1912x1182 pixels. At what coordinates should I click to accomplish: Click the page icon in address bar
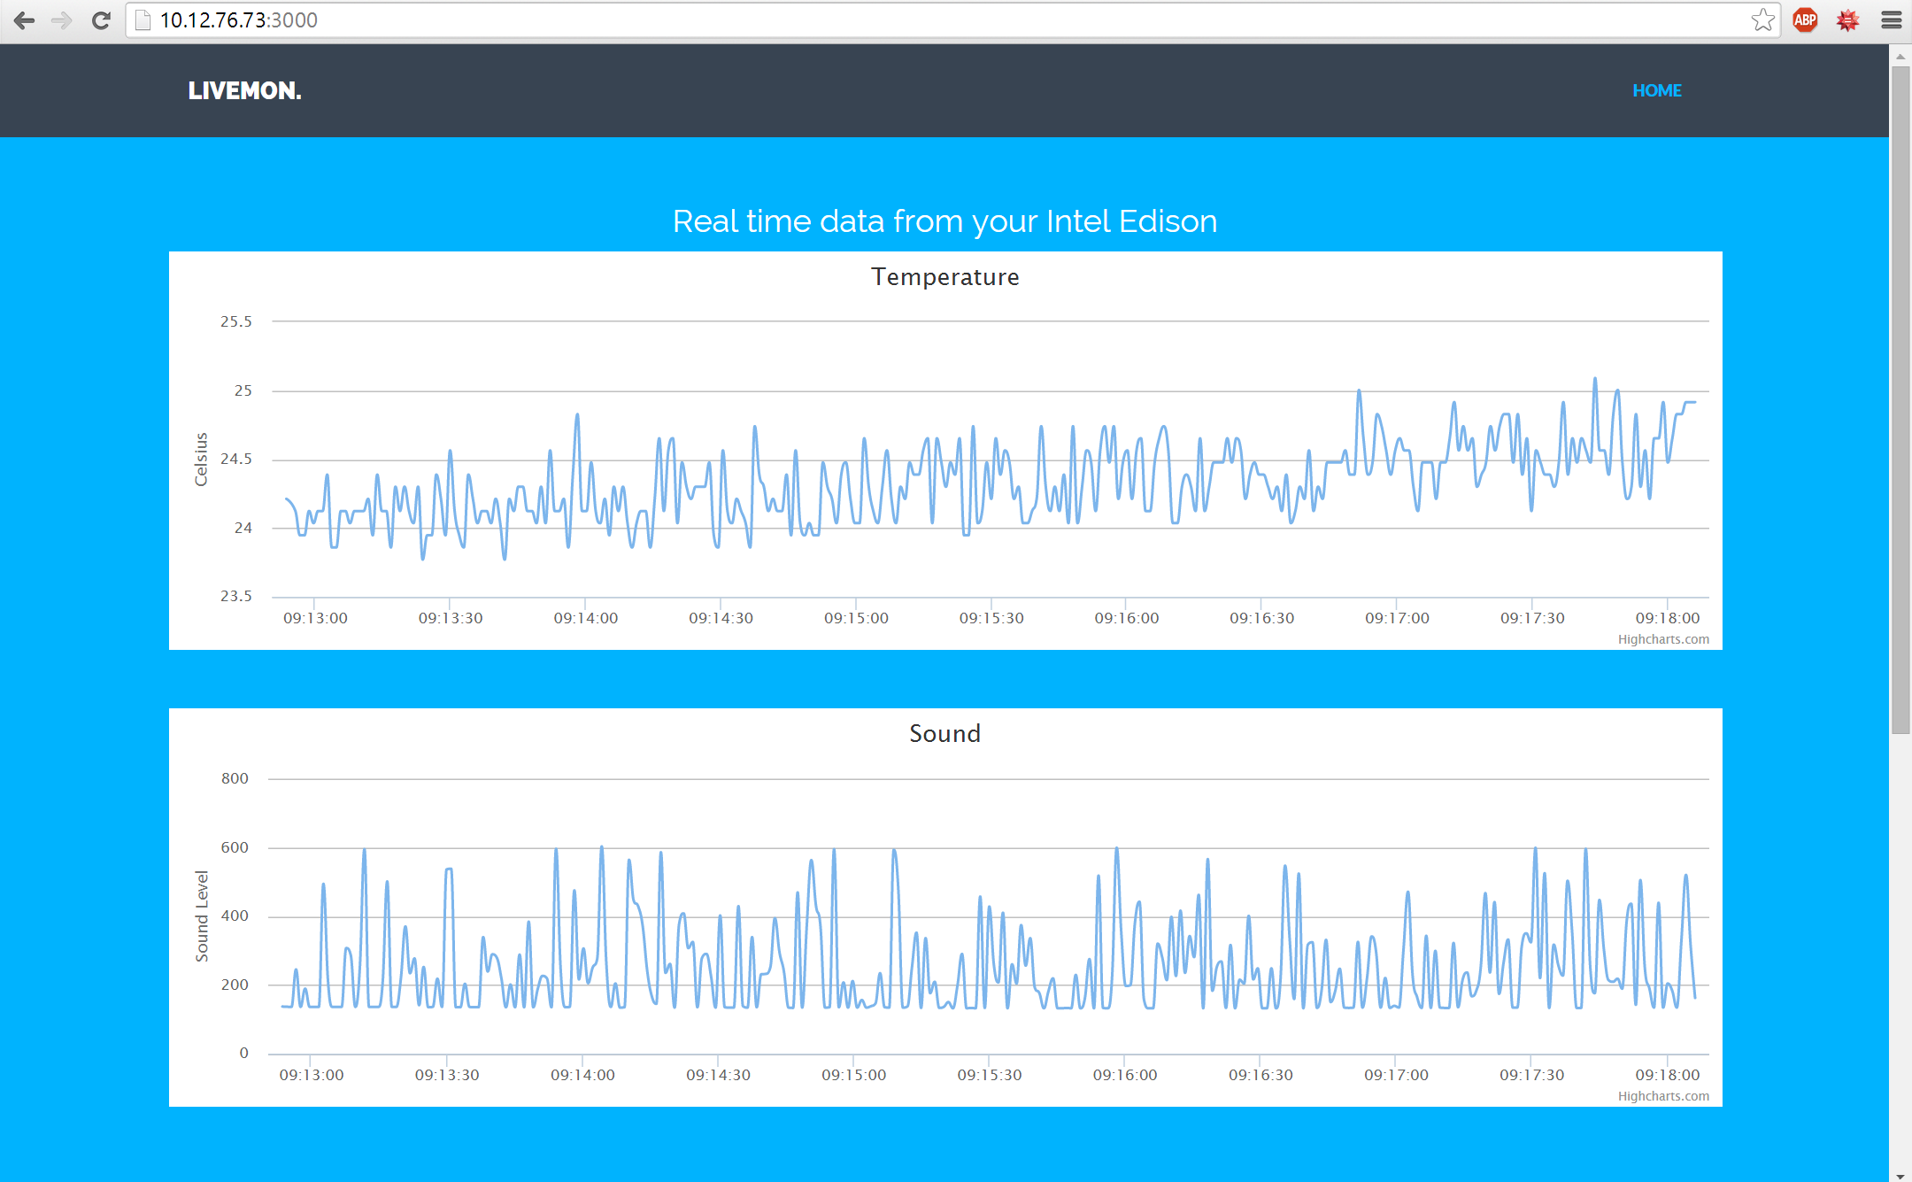tap(143, 20)
